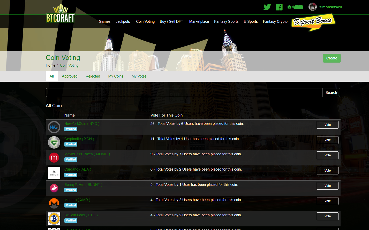Click the Cryptonite coin logo
The width and height of the screenshot is (369, 230).
pos(54,142)
